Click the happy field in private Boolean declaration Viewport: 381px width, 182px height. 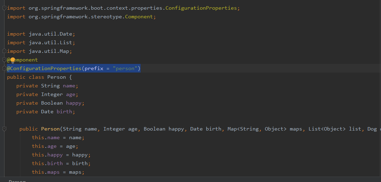pyautogui.click(x=74, y=103)
